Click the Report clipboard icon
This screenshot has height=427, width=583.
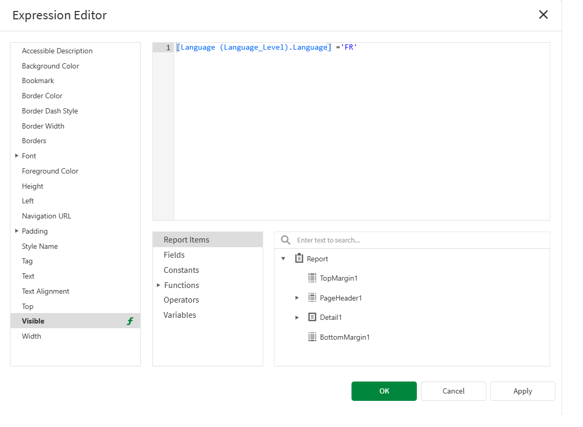click(x=299, y=258)
